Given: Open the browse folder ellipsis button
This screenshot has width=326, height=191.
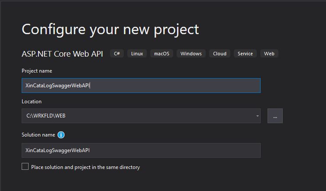Looking at the screenshot, I should point(275,116).
